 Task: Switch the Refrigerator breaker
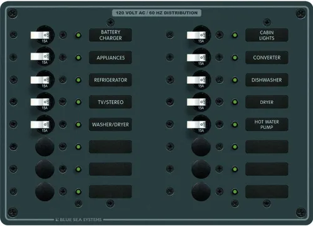tap(40, 80)
